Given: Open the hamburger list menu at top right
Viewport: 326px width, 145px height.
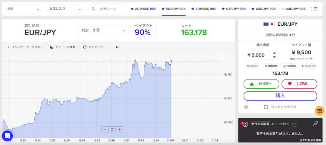Looking at the screenshot, I should pyautogui.click(x=315, y=9).
